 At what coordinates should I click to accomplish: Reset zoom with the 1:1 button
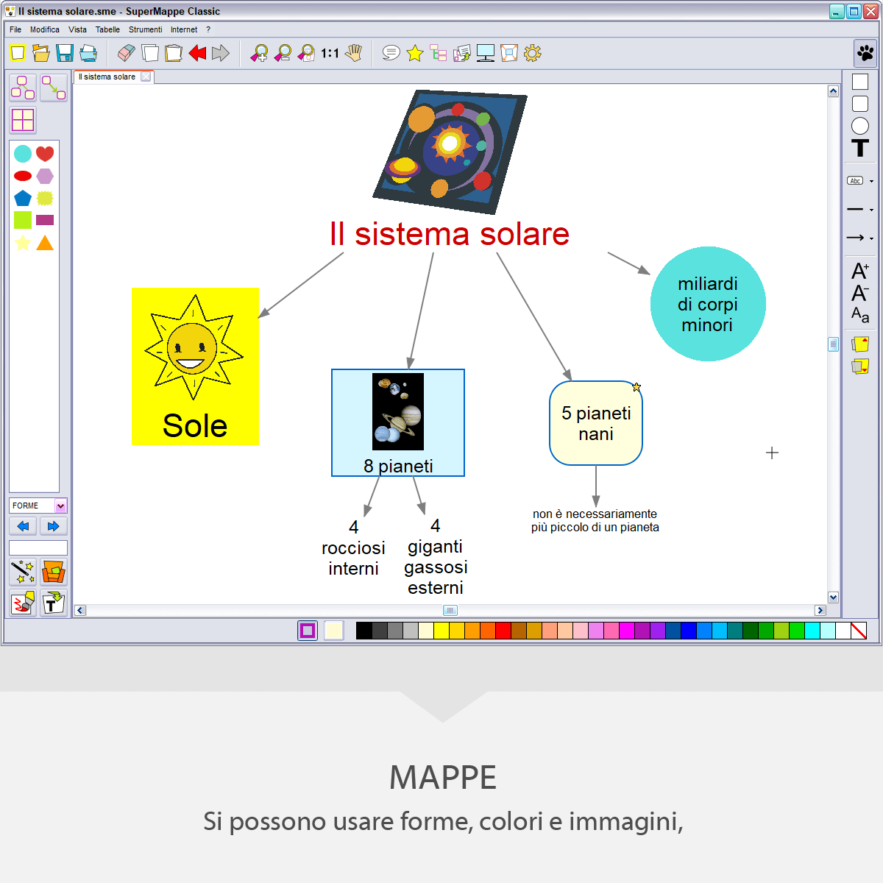pyautogui.click(x=330, y=53)
